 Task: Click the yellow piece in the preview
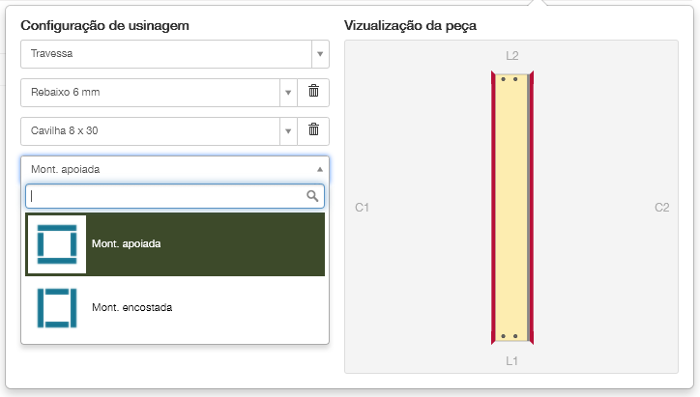coord(512,208)
